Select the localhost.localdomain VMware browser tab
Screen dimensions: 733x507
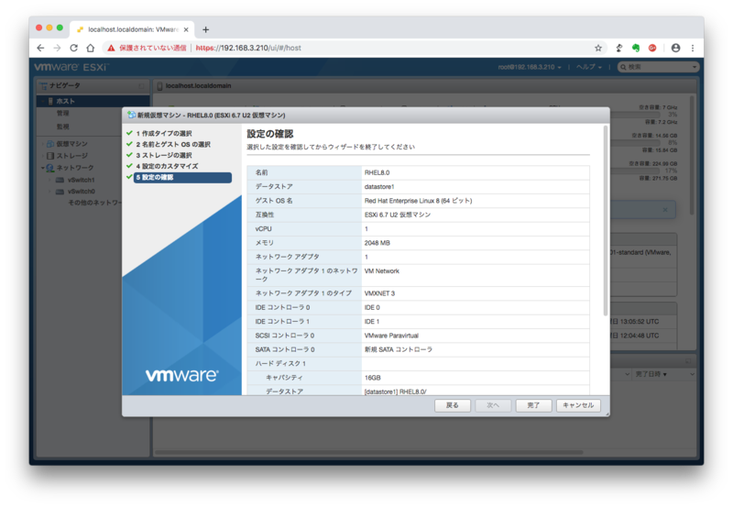pyautogui.click(x=132, y=29)
